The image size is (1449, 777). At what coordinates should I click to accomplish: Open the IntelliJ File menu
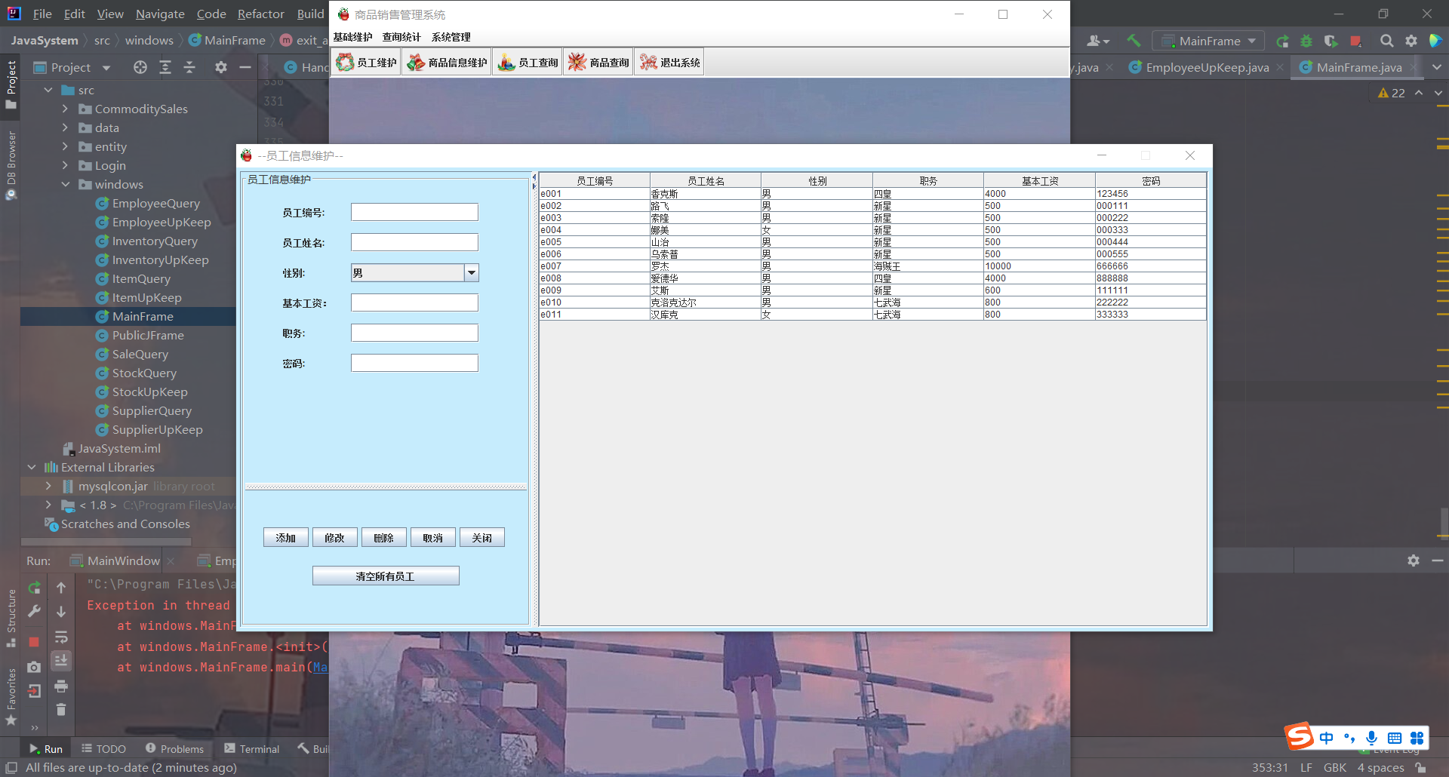pyautogui.click(x=42, y=14)
